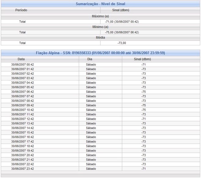Screen dimensions: 201x178
Task: Select the 30/06/2007 12:42 date cell
Action: point(23,119)
